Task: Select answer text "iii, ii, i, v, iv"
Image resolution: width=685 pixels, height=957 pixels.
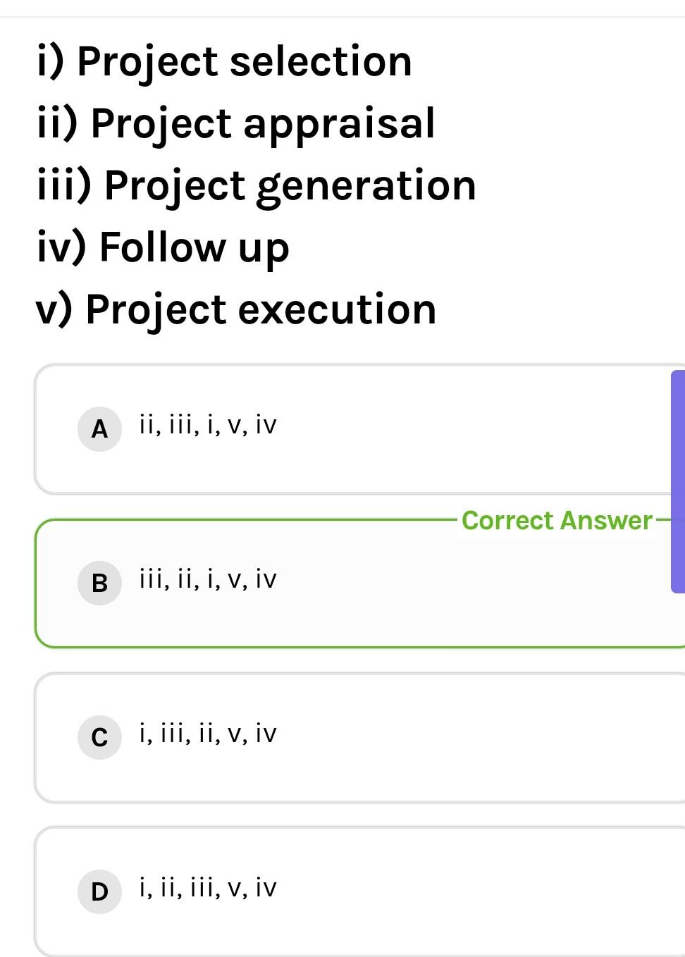Action: pyautogui.click(x=208, y=580)
